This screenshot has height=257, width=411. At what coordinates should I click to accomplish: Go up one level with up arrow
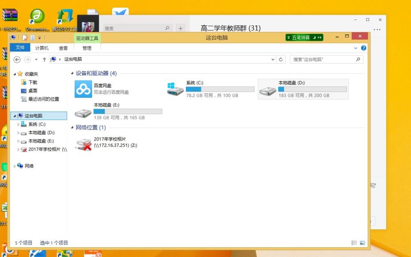coord(44,59)
